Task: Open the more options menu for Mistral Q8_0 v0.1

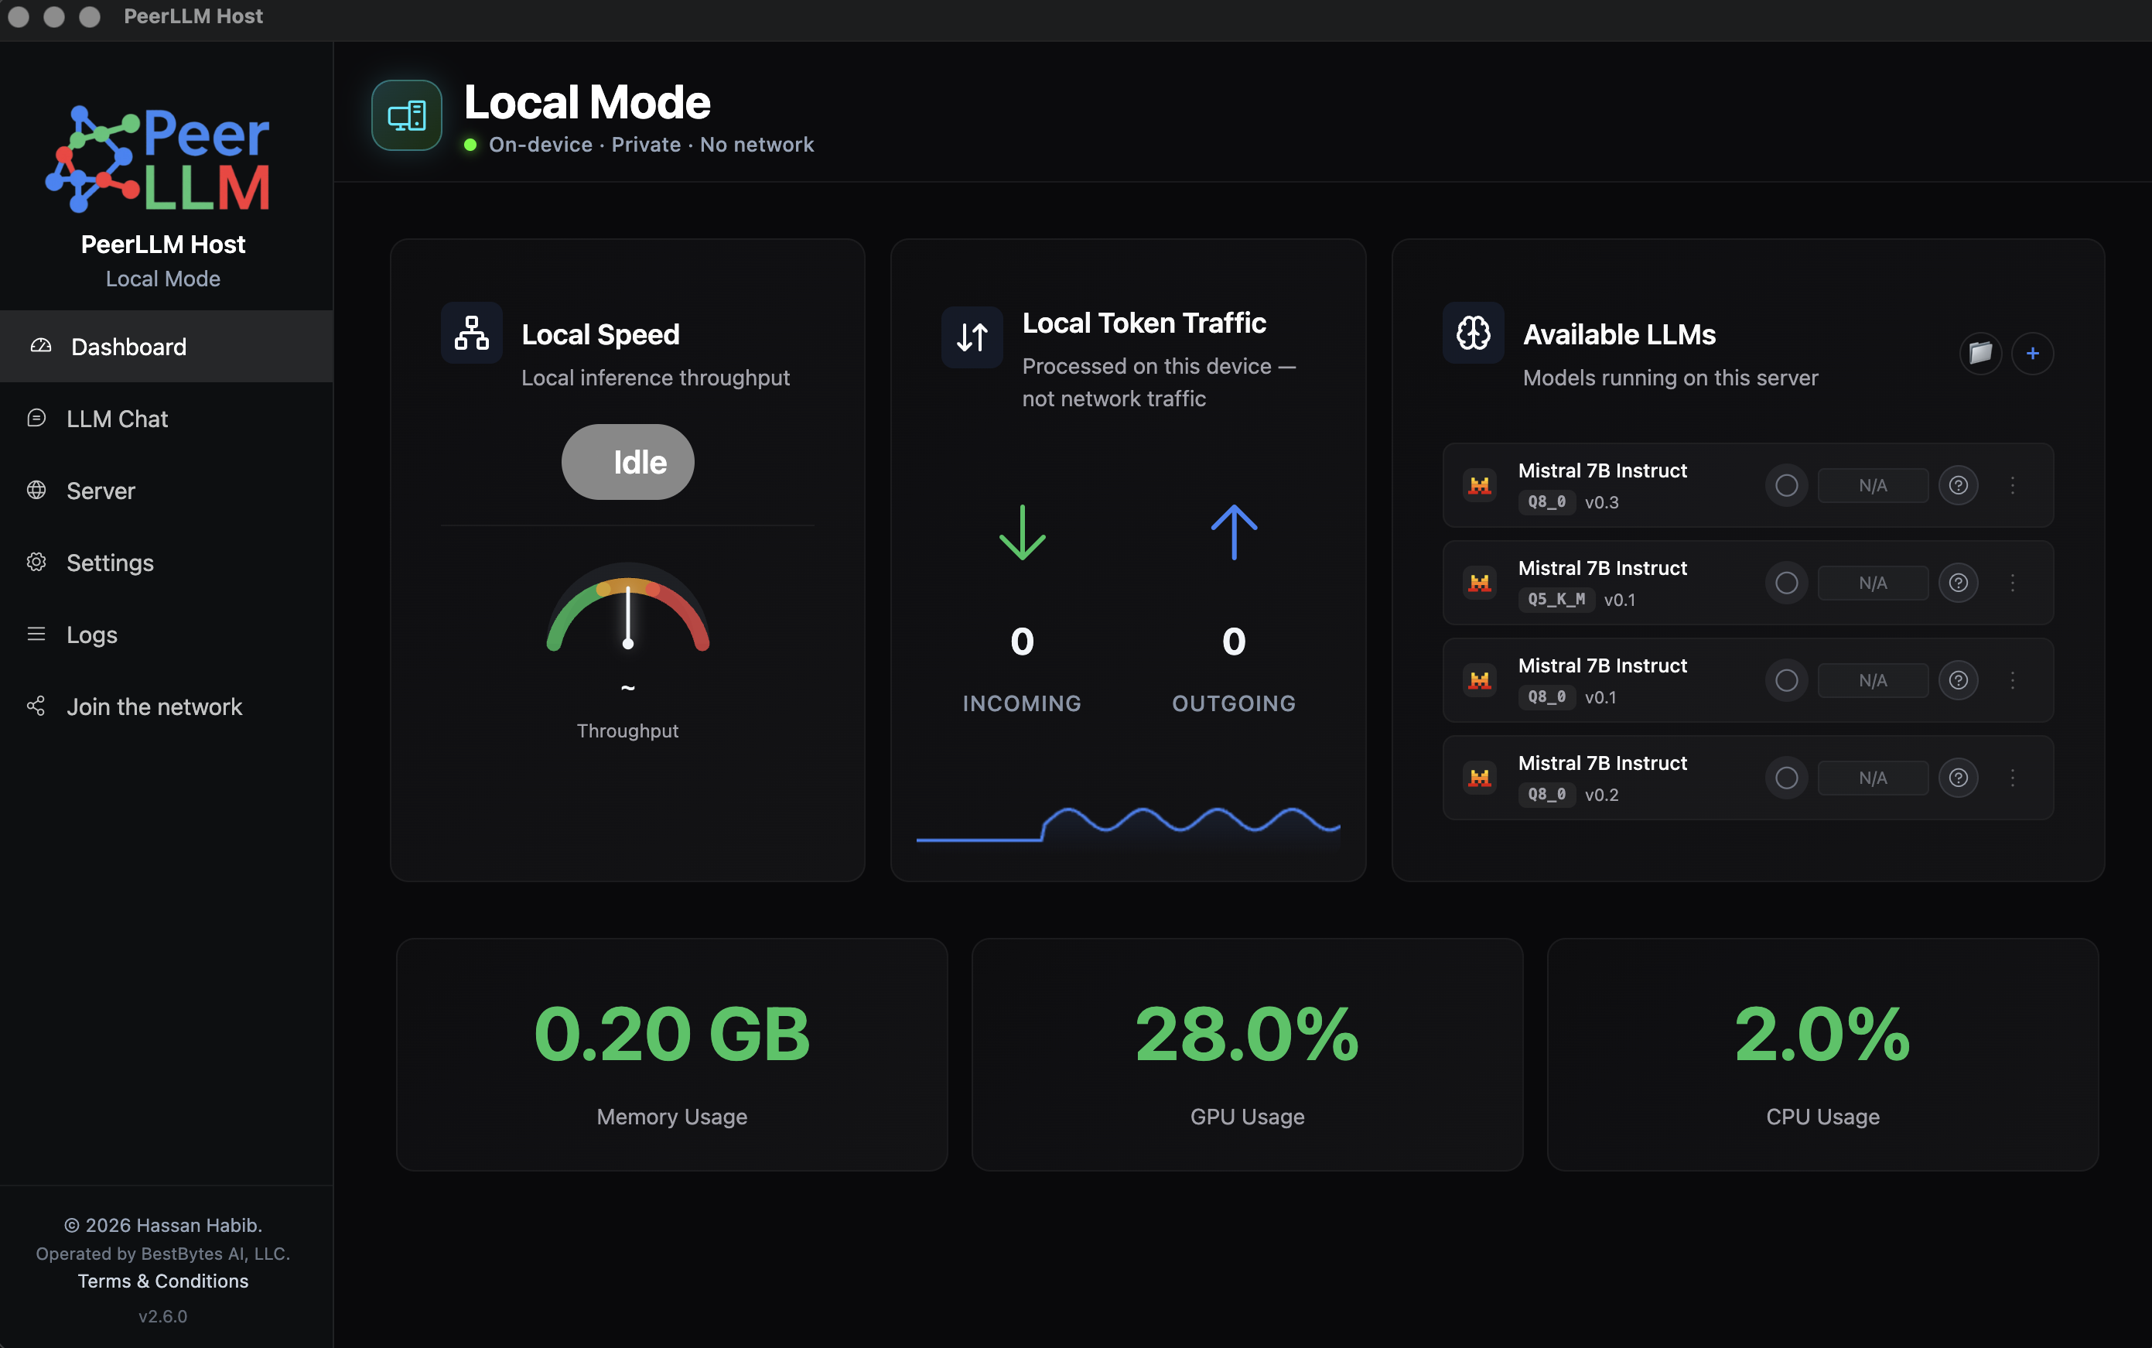Action: pos(2012,680)
